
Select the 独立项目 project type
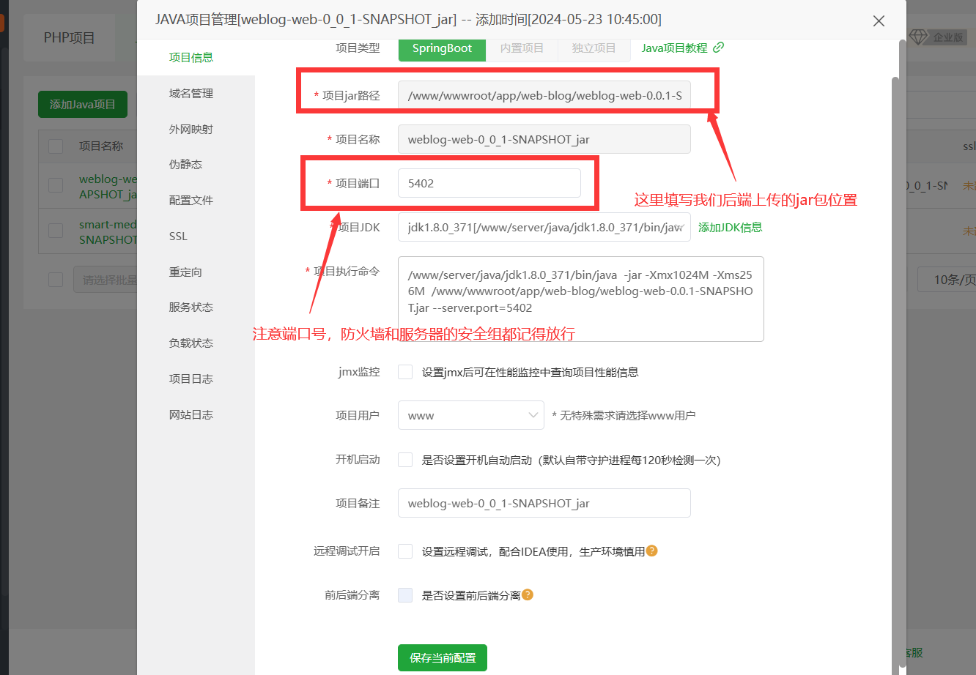click(x=594, y=48)
